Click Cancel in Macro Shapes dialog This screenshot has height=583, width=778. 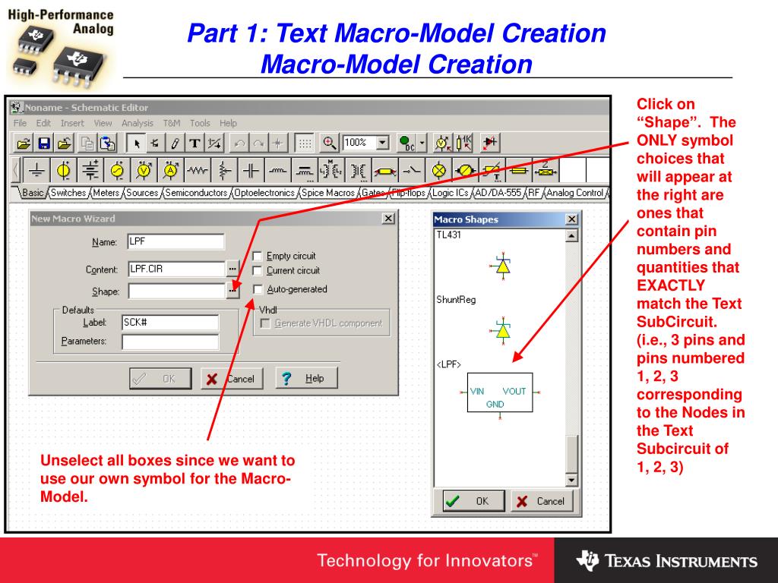point(542,501)
